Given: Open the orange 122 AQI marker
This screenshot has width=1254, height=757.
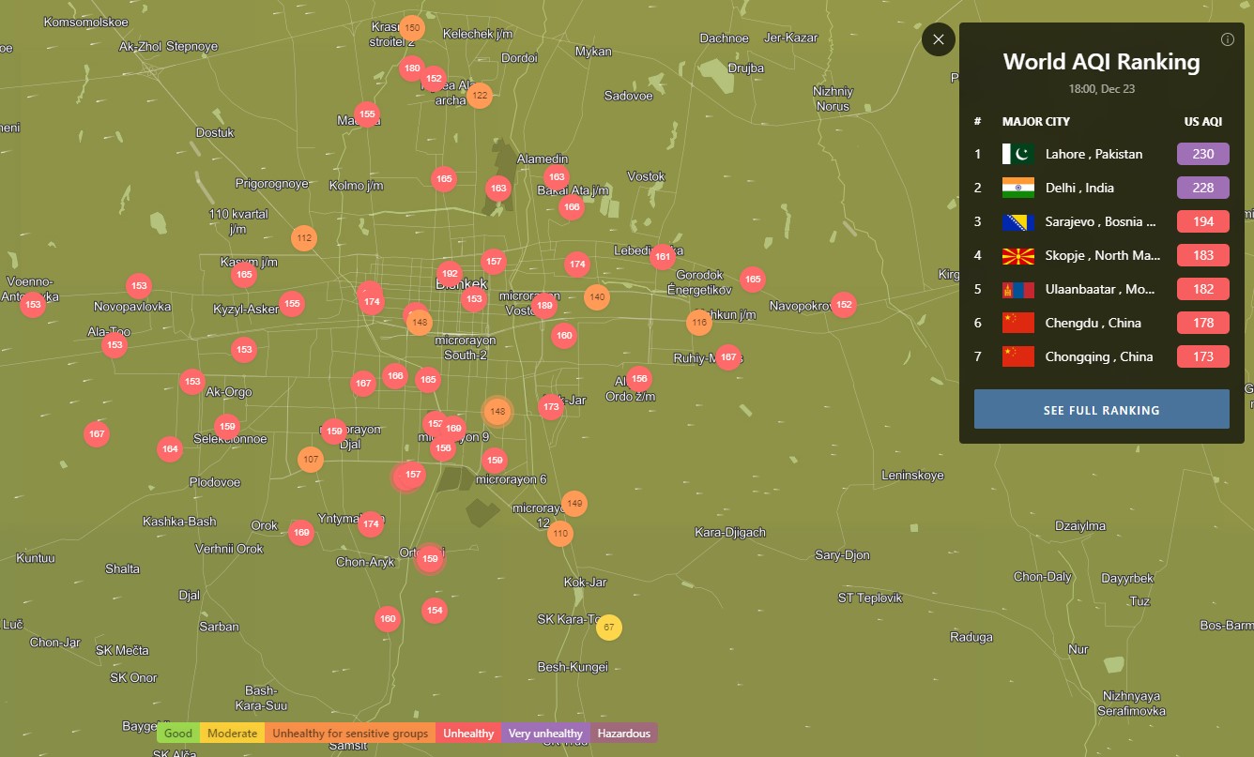Looking at the screenshot, I should (x=480, y=95).
